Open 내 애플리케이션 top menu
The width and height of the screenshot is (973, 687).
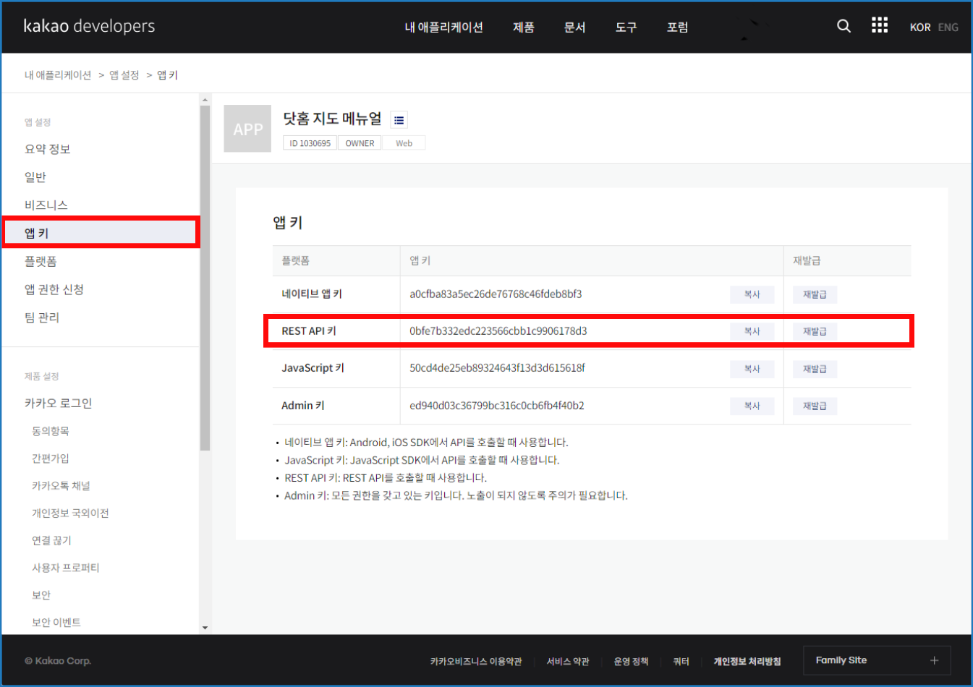[443, 27]
